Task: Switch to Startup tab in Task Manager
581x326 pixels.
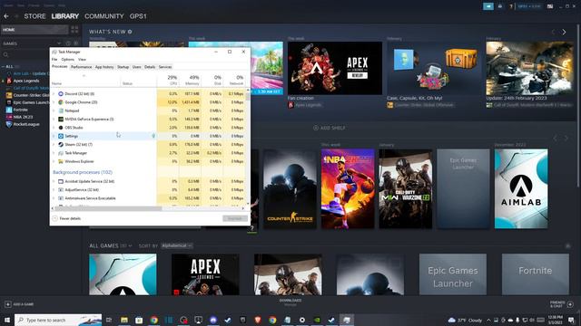Action: 123,67
